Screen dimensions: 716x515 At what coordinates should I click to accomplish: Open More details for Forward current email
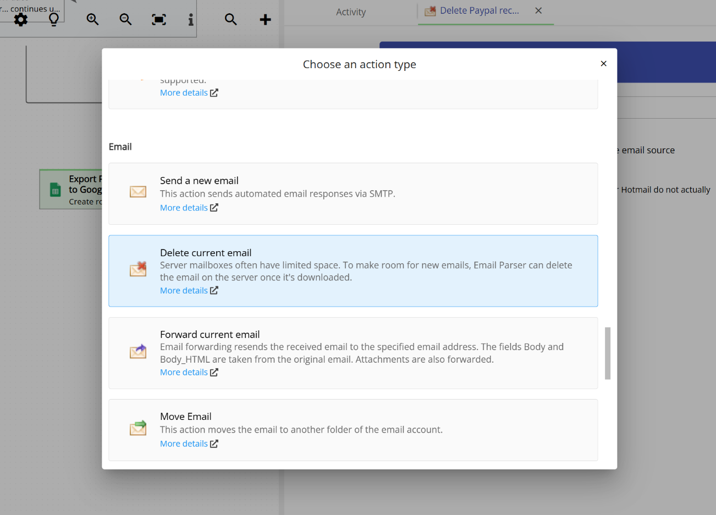coord(184,372)
